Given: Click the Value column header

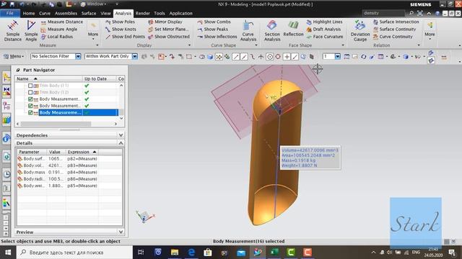Looking at the screenshot, I should (56, 152).
